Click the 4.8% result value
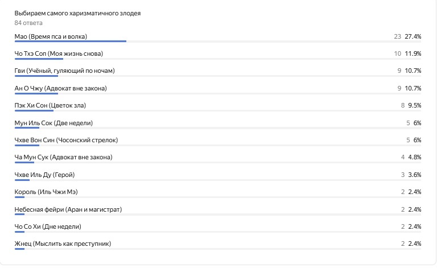 [414, 157]
